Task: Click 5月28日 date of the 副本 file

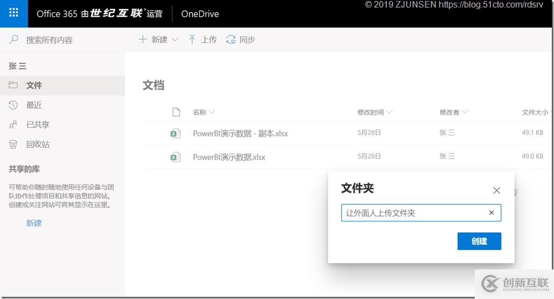Action: point(369,133)
